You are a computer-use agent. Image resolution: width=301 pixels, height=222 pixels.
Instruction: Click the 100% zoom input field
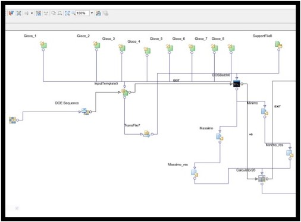click(82, 13)
